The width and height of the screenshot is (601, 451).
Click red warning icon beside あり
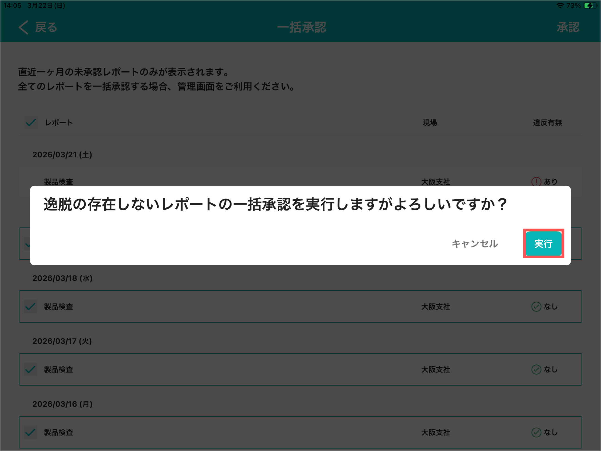(x=536, y=182)
